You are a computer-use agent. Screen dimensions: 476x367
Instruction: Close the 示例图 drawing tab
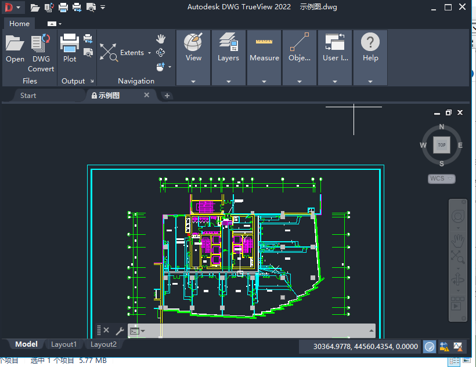tap(147, 95)
